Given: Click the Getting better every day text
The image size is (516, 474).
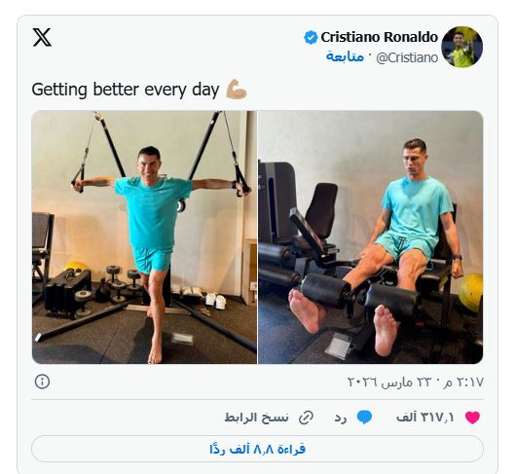Looking at the screenshot, I should tap(126, 90).
